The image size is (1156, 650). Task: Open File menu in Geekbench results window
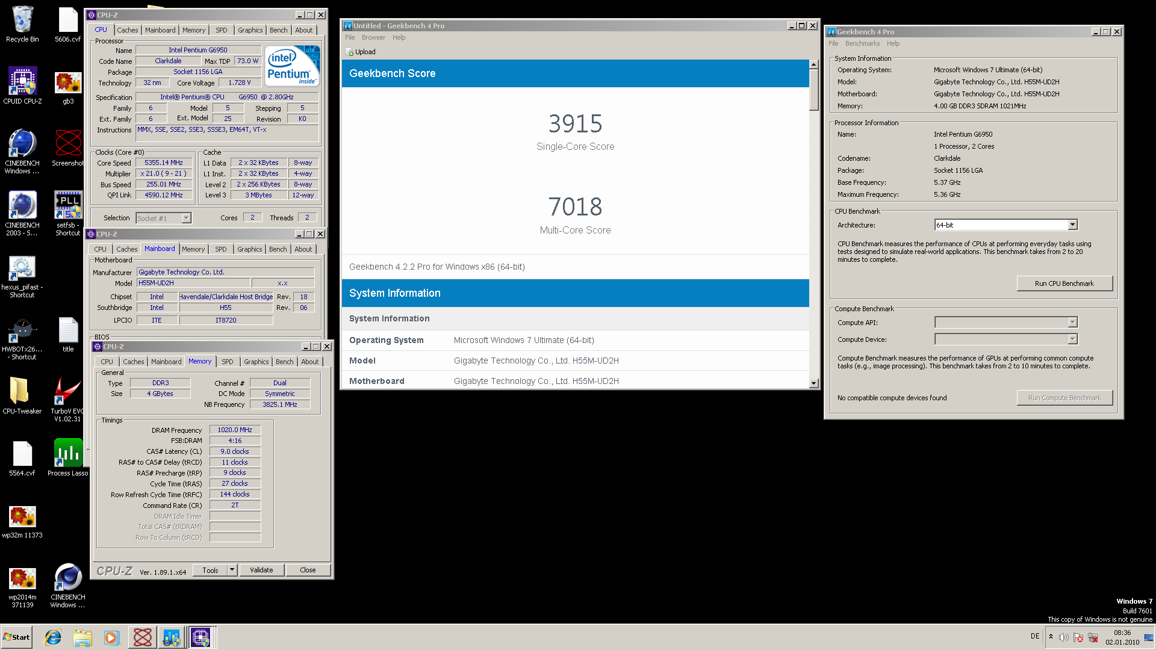(x=350, y=37)
